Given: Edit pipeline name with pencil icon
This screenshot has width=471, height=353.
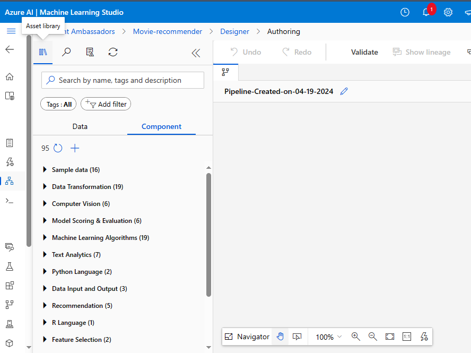Looking at the screenshot, I should [x=344, y=91].
